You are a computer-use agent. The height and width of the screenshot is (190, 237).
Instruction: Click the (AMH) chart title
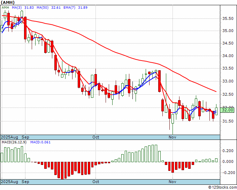tap(8, 2)
